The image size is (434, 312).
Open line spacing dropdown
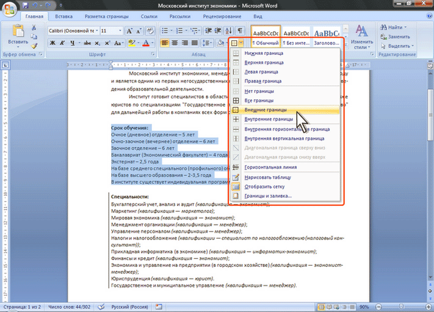pyautogui.click(x=211, y=43)
